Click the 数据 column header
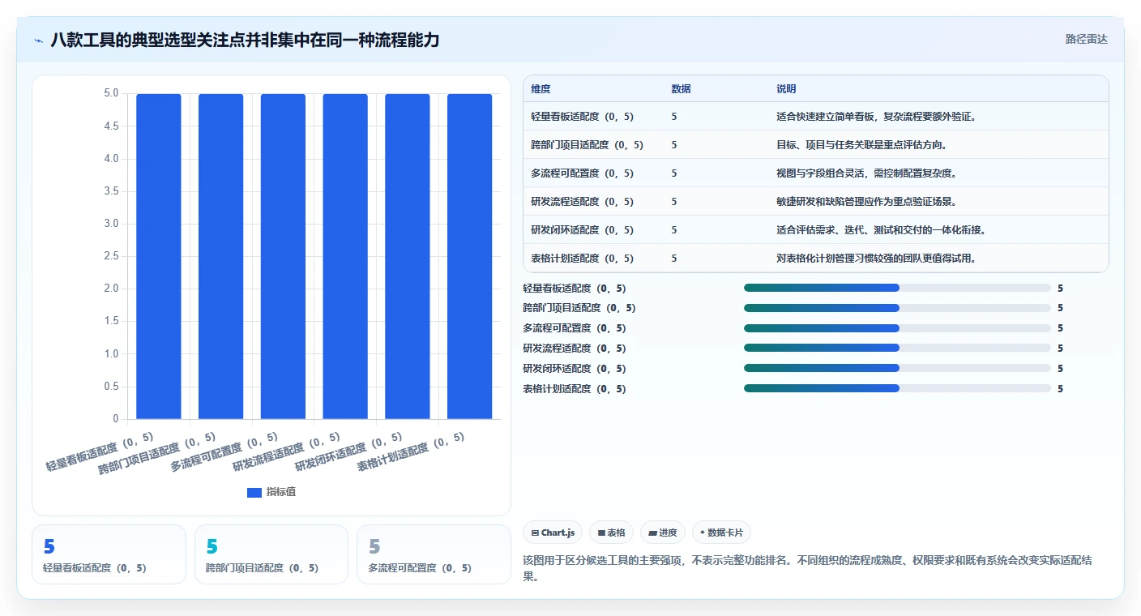The image size is (1141, 616). 681,89
